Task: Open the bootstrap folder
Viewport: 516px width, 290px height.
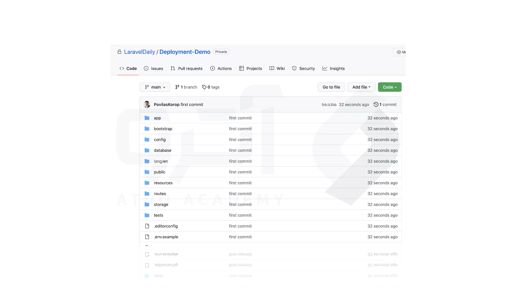Action: (x=163, y=129)
